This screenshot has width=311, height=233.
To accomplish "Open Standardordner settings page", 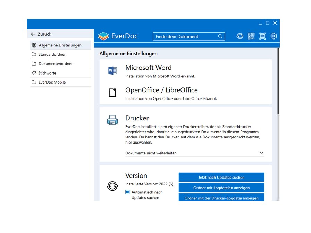I will [x=60, y=54].
